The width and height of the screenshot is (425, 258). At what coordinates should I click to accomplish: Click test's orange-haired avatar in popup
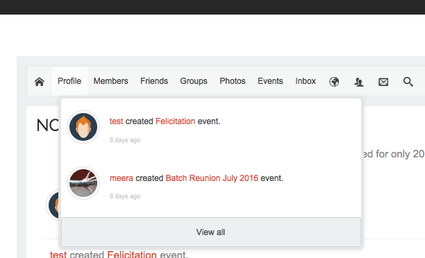click(83, 127)
